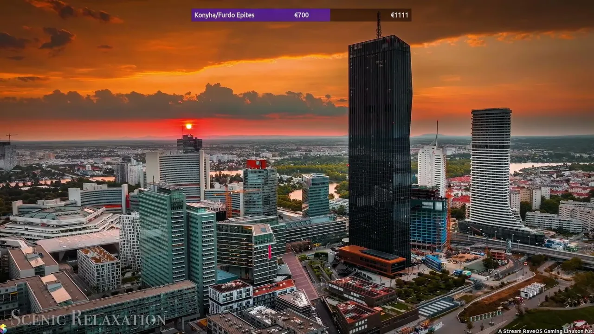The width and height of the screenshot is (594, 334).
Task: Click the "Konyha/Furdo Epites" goal label
Action: point(224,15)
